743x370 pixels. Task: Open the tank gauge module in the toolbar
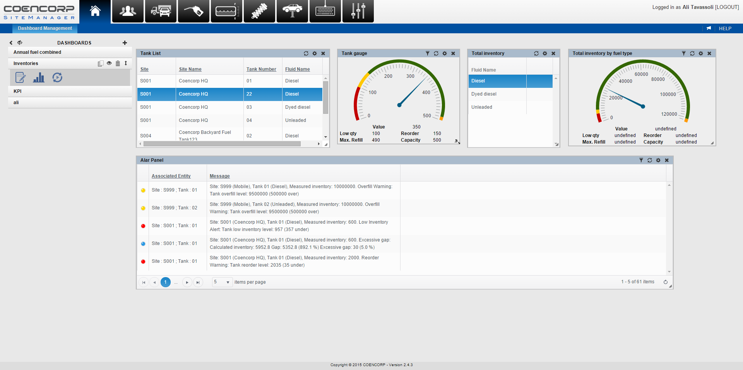click(x=226, y=11)
